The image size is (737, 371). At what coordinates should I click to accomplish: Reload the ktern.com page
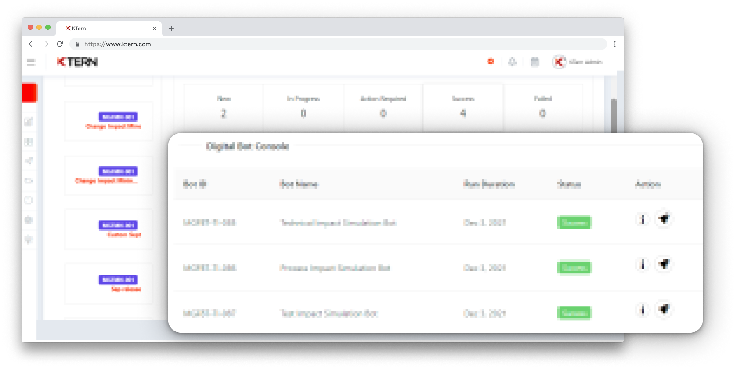coord(60,44)
